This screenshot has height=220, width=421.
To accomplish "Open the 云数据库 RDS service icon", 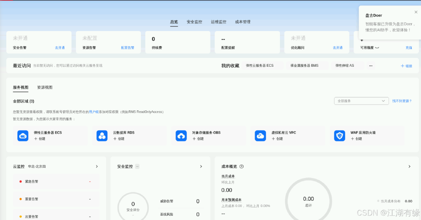I will pyautogui.click(x=102, y=136).
